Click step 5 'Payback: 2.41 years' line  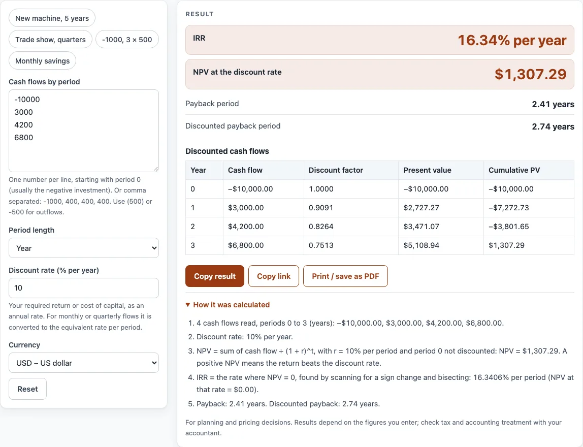click(x=288, y=403)
